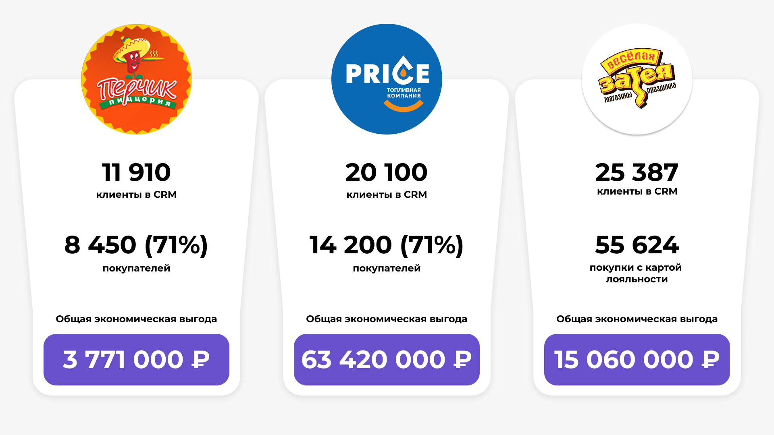Click the ruble sign after 3 771 000
The image size is (774, 435).
point(201,359)
